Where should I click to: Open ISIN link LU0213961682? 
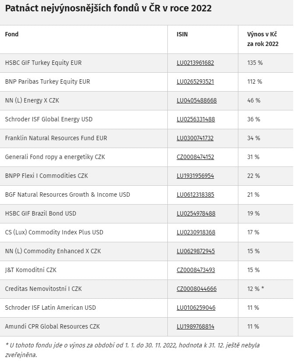click(x=195, y=63)
